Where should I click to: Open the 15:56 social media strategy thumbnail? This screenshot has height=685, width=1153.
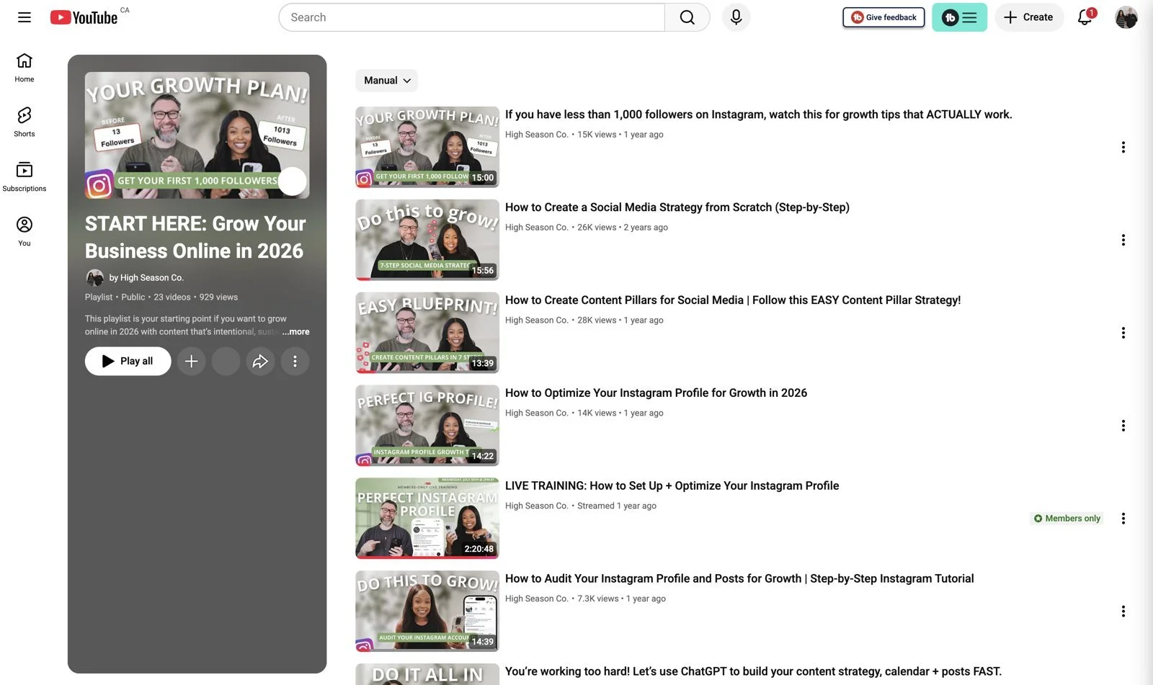(427, 240)
